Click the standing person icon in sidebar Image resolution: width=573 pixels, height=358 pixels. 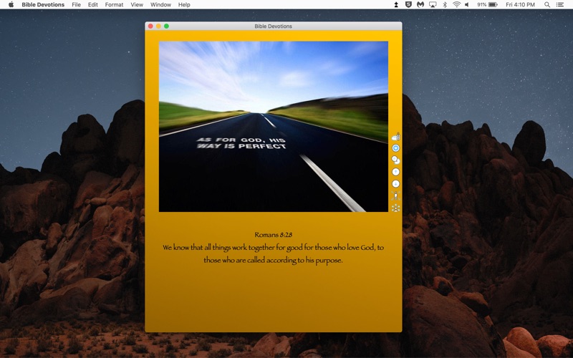click(x=396, y=195)
